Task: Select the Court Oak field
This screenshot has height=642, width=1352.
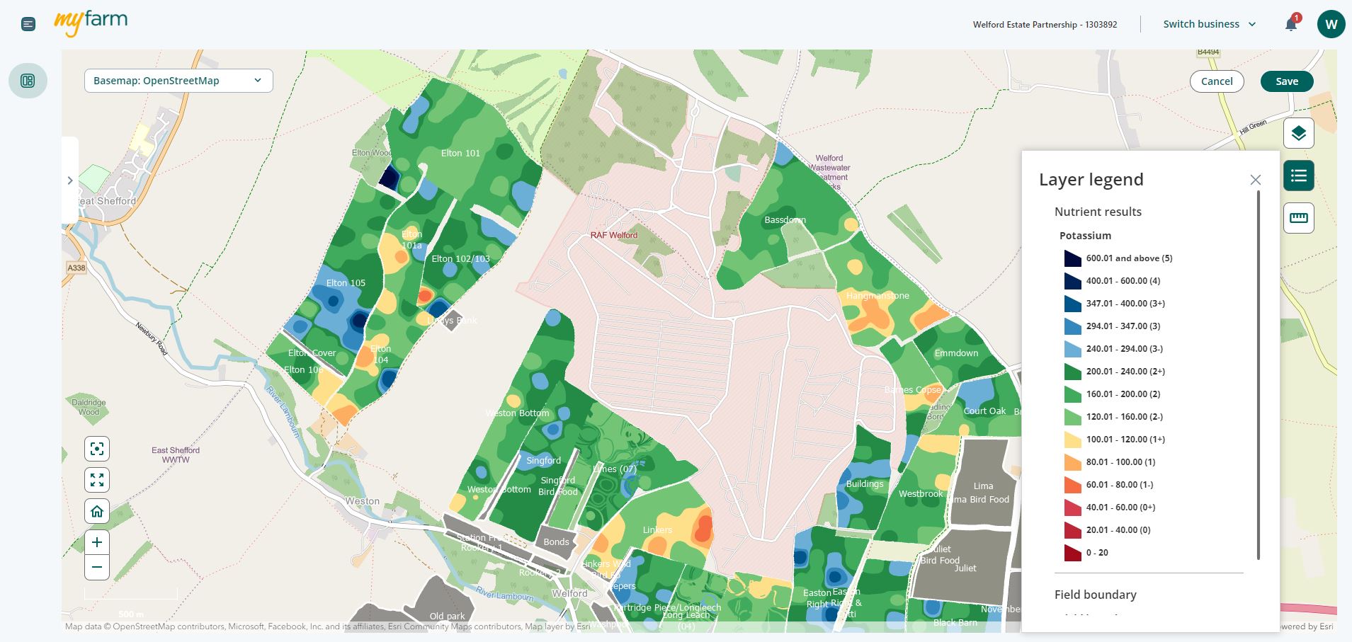Action: [x=984, y=411]
